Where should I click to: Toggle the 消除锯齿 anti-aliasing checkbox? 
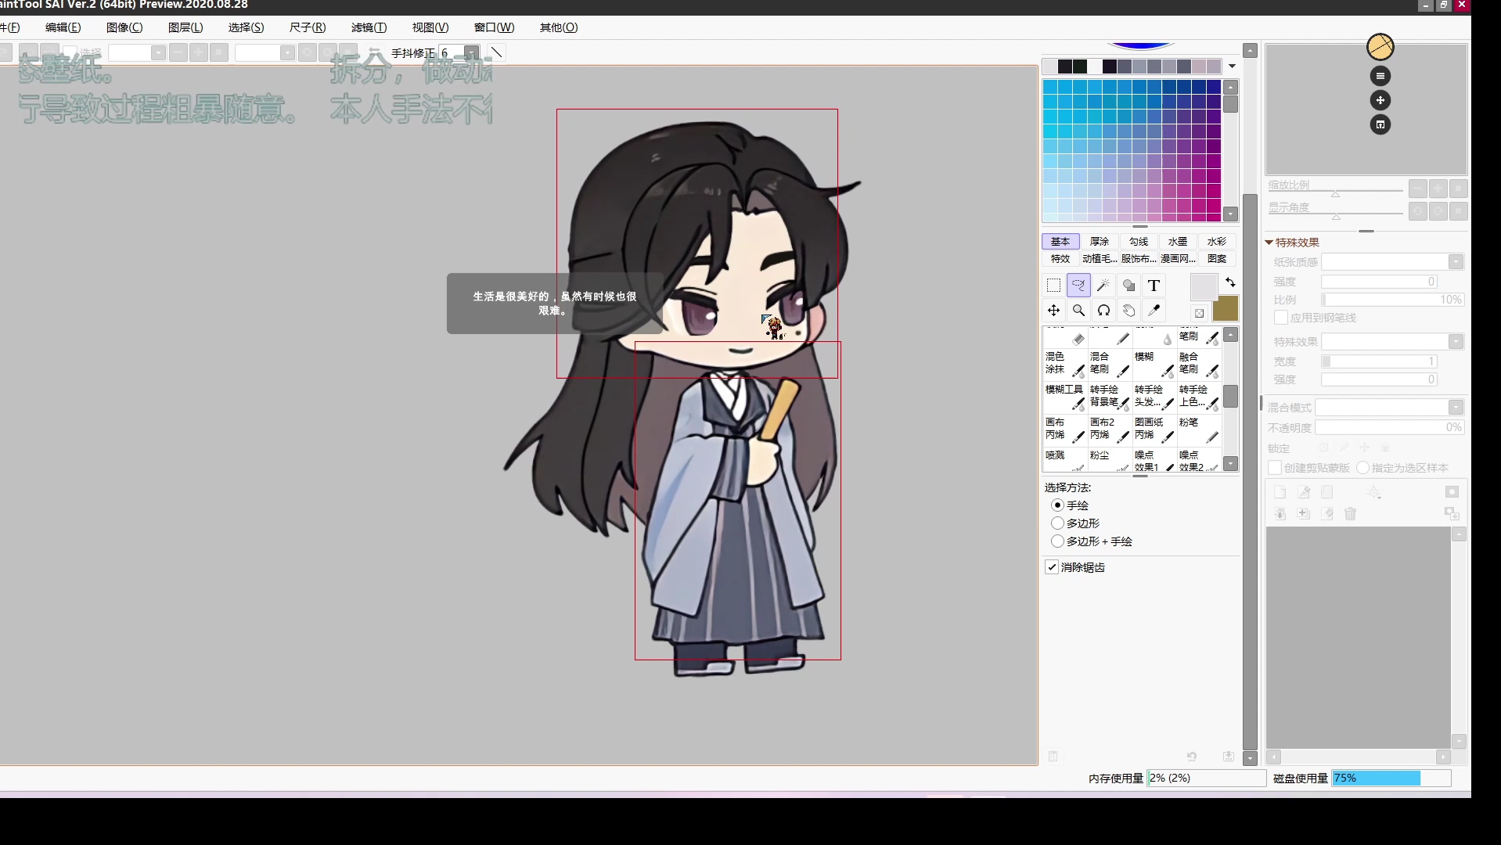1052,567
